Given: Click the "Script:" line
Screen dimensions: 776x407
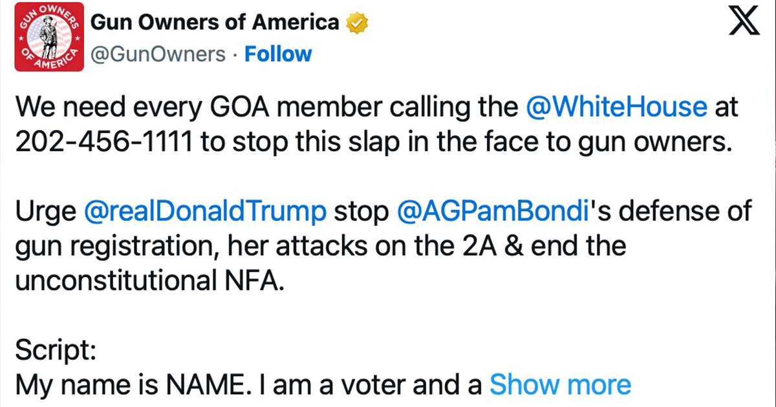Looking at the screenshot, I should 56,352.
